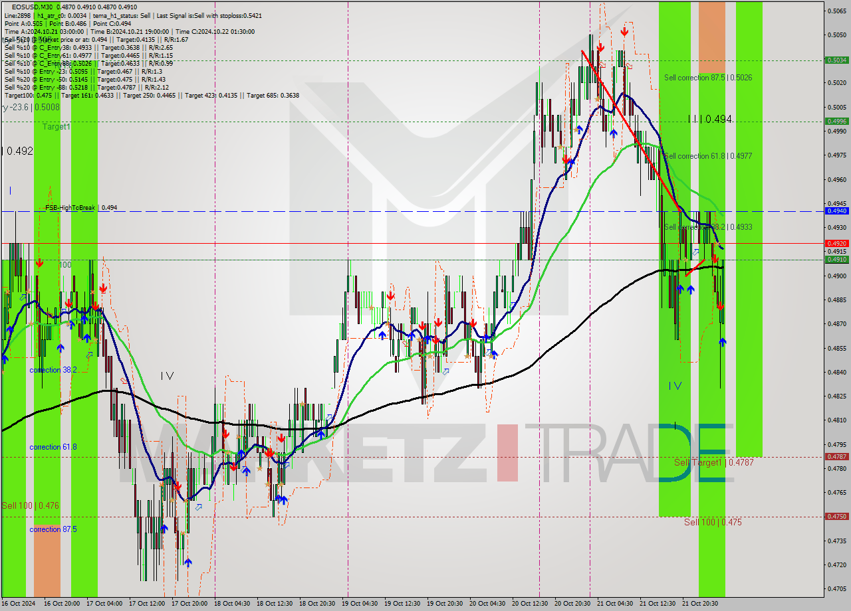Click the 0.5050 price axis value
The height and width of the screenshot is (611, 851).
tap(837, 35)
